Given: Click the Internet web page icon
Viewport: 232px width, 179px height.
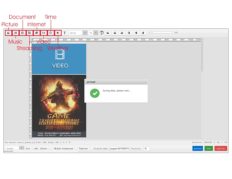Looking at the screenshot, I should [x=37, y=33].
